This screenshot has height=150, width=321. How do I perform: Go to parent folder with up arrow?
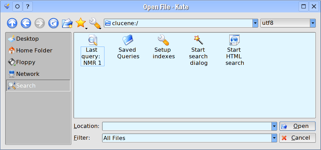12,23
